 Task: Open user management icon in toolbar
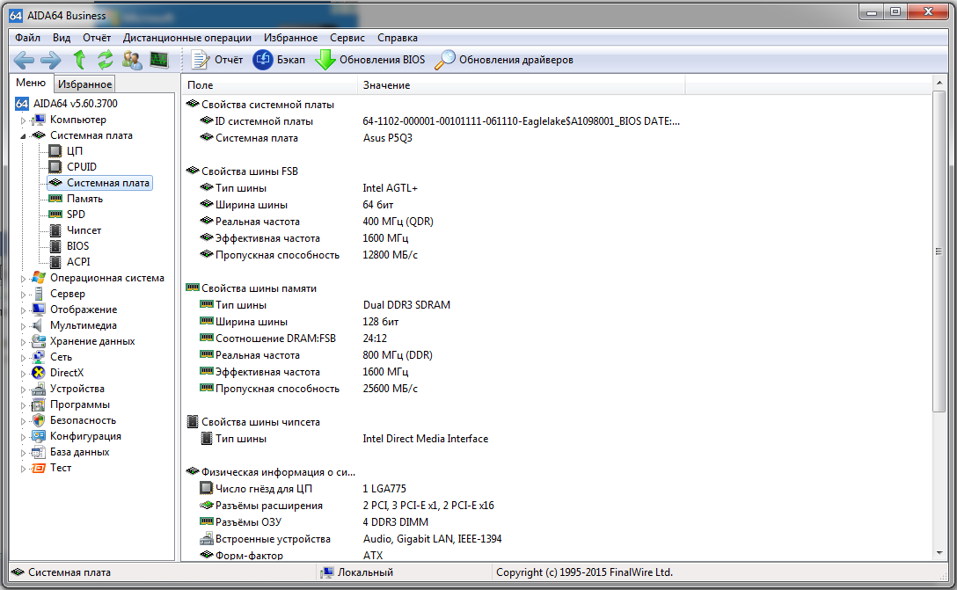tap(132, 60)
